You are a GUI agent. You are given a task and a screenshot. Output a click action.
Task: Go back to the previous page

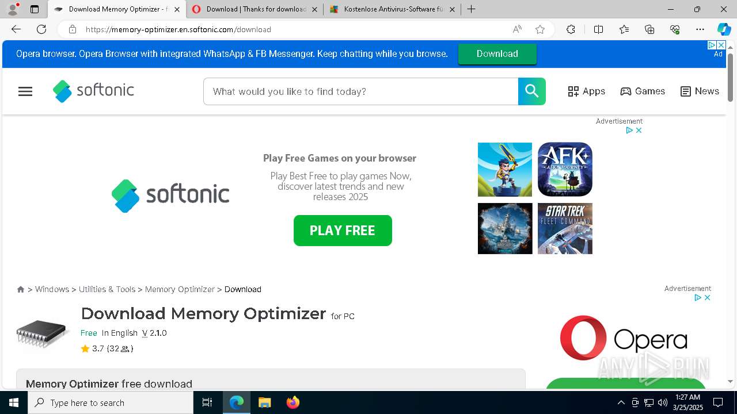[x=16, y=29]
